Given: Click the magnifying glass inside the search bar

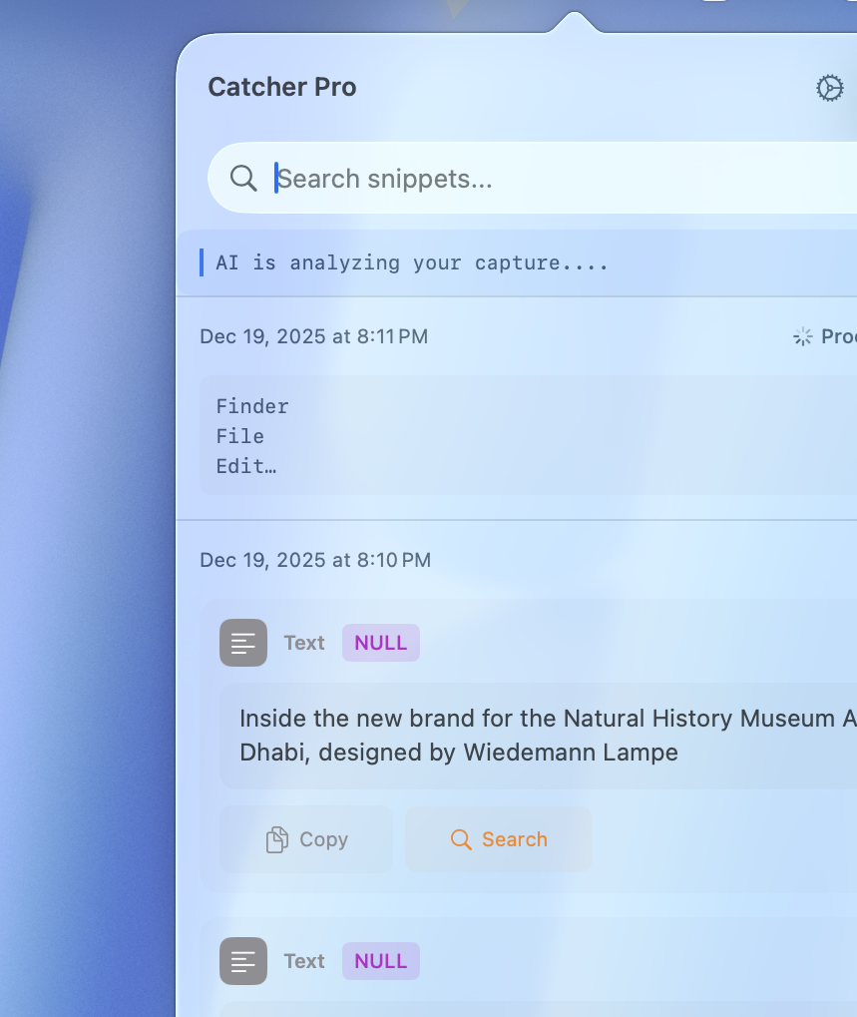Looking at the screenshot, I should pos(242,178).
